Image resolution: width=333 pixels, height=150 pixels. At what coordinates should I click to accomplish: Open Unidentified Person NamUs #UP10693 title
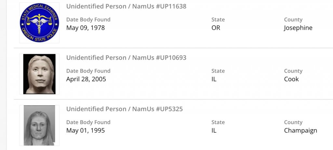pyautogui.click(x=126, y=58)
